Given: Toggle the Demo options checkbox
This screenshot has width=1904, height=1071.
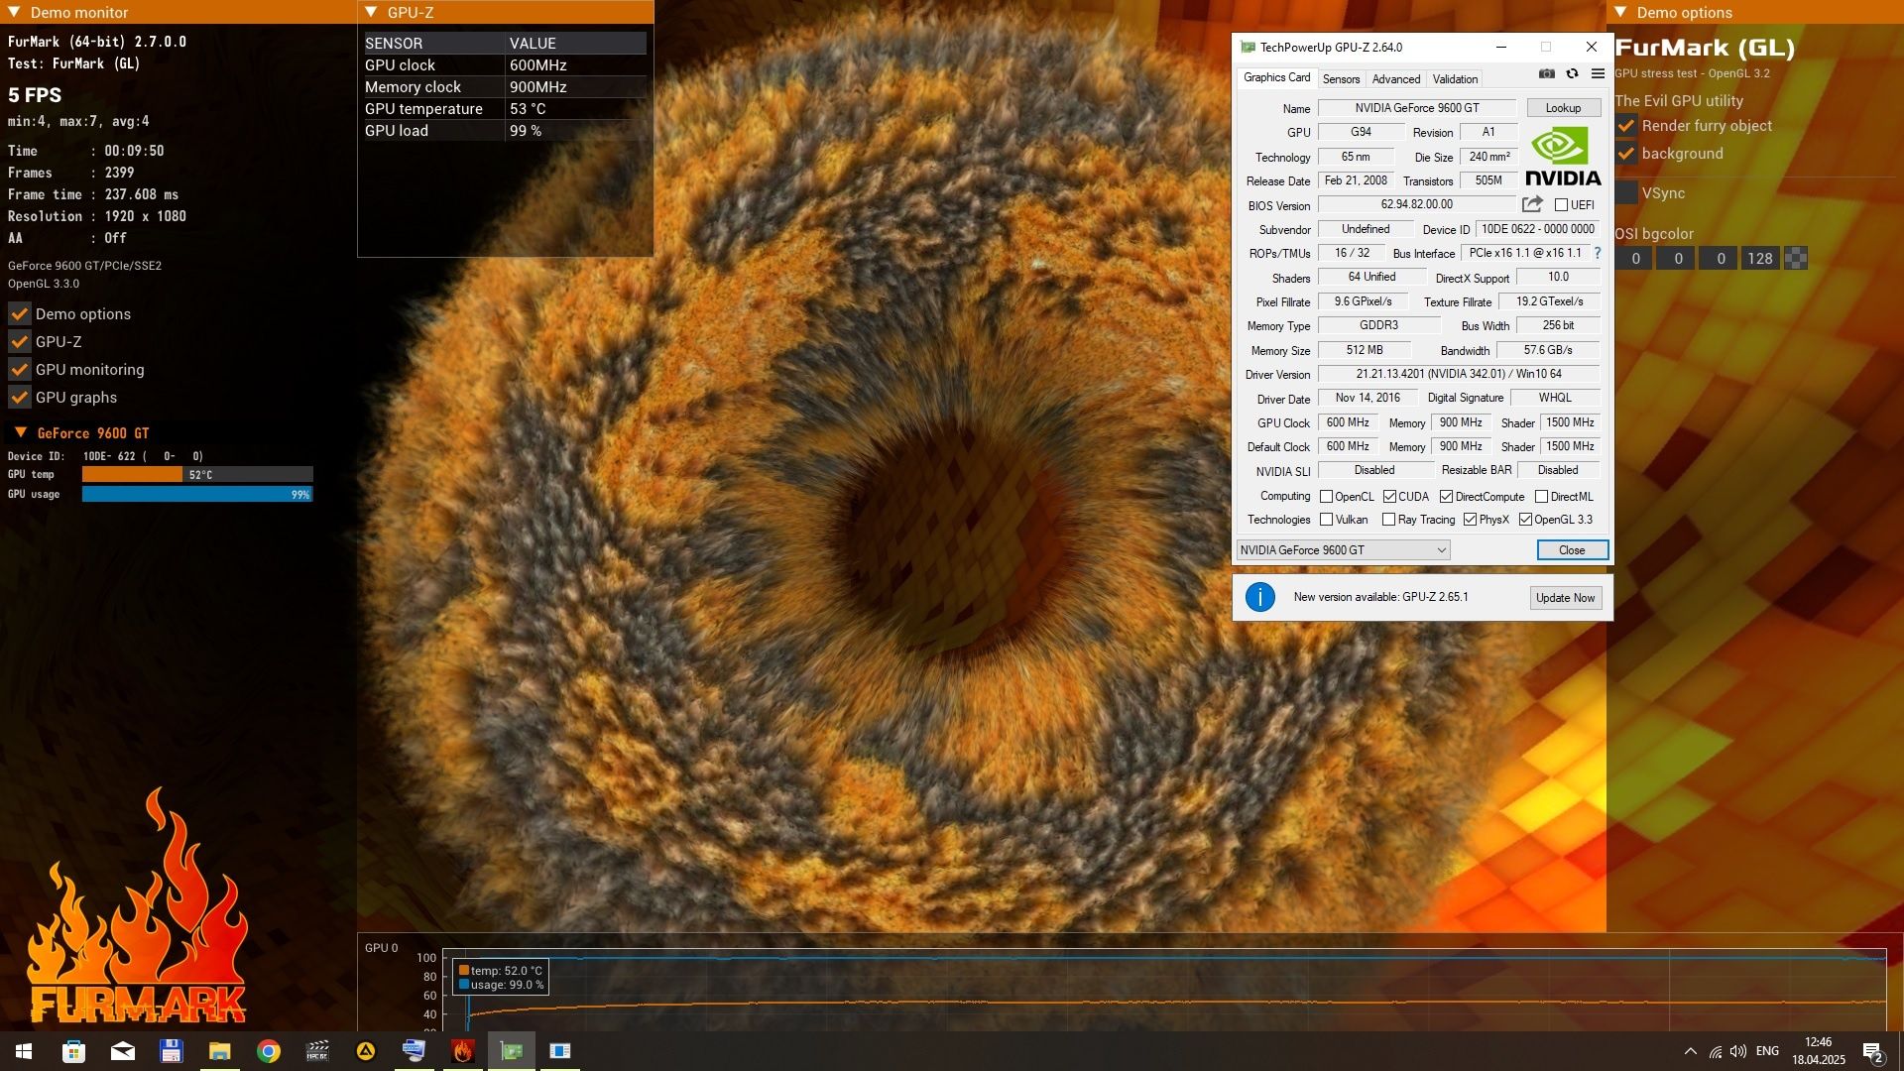Looking at the screenshot, I should (19, 314).
